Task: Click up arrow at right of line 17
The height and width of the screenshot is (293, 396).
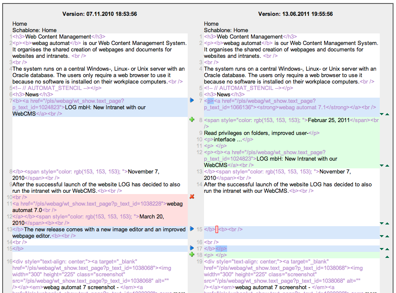Action: (x=387, y=249)
